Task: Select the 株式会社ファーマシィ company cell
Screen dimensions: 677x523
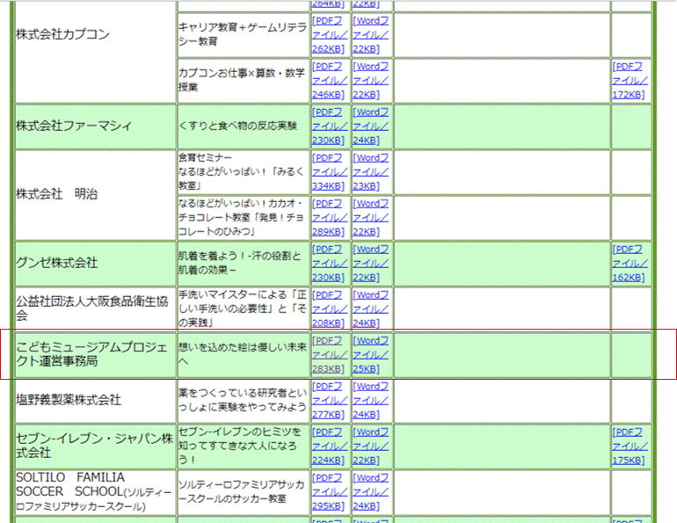Action: pos(96,127)
